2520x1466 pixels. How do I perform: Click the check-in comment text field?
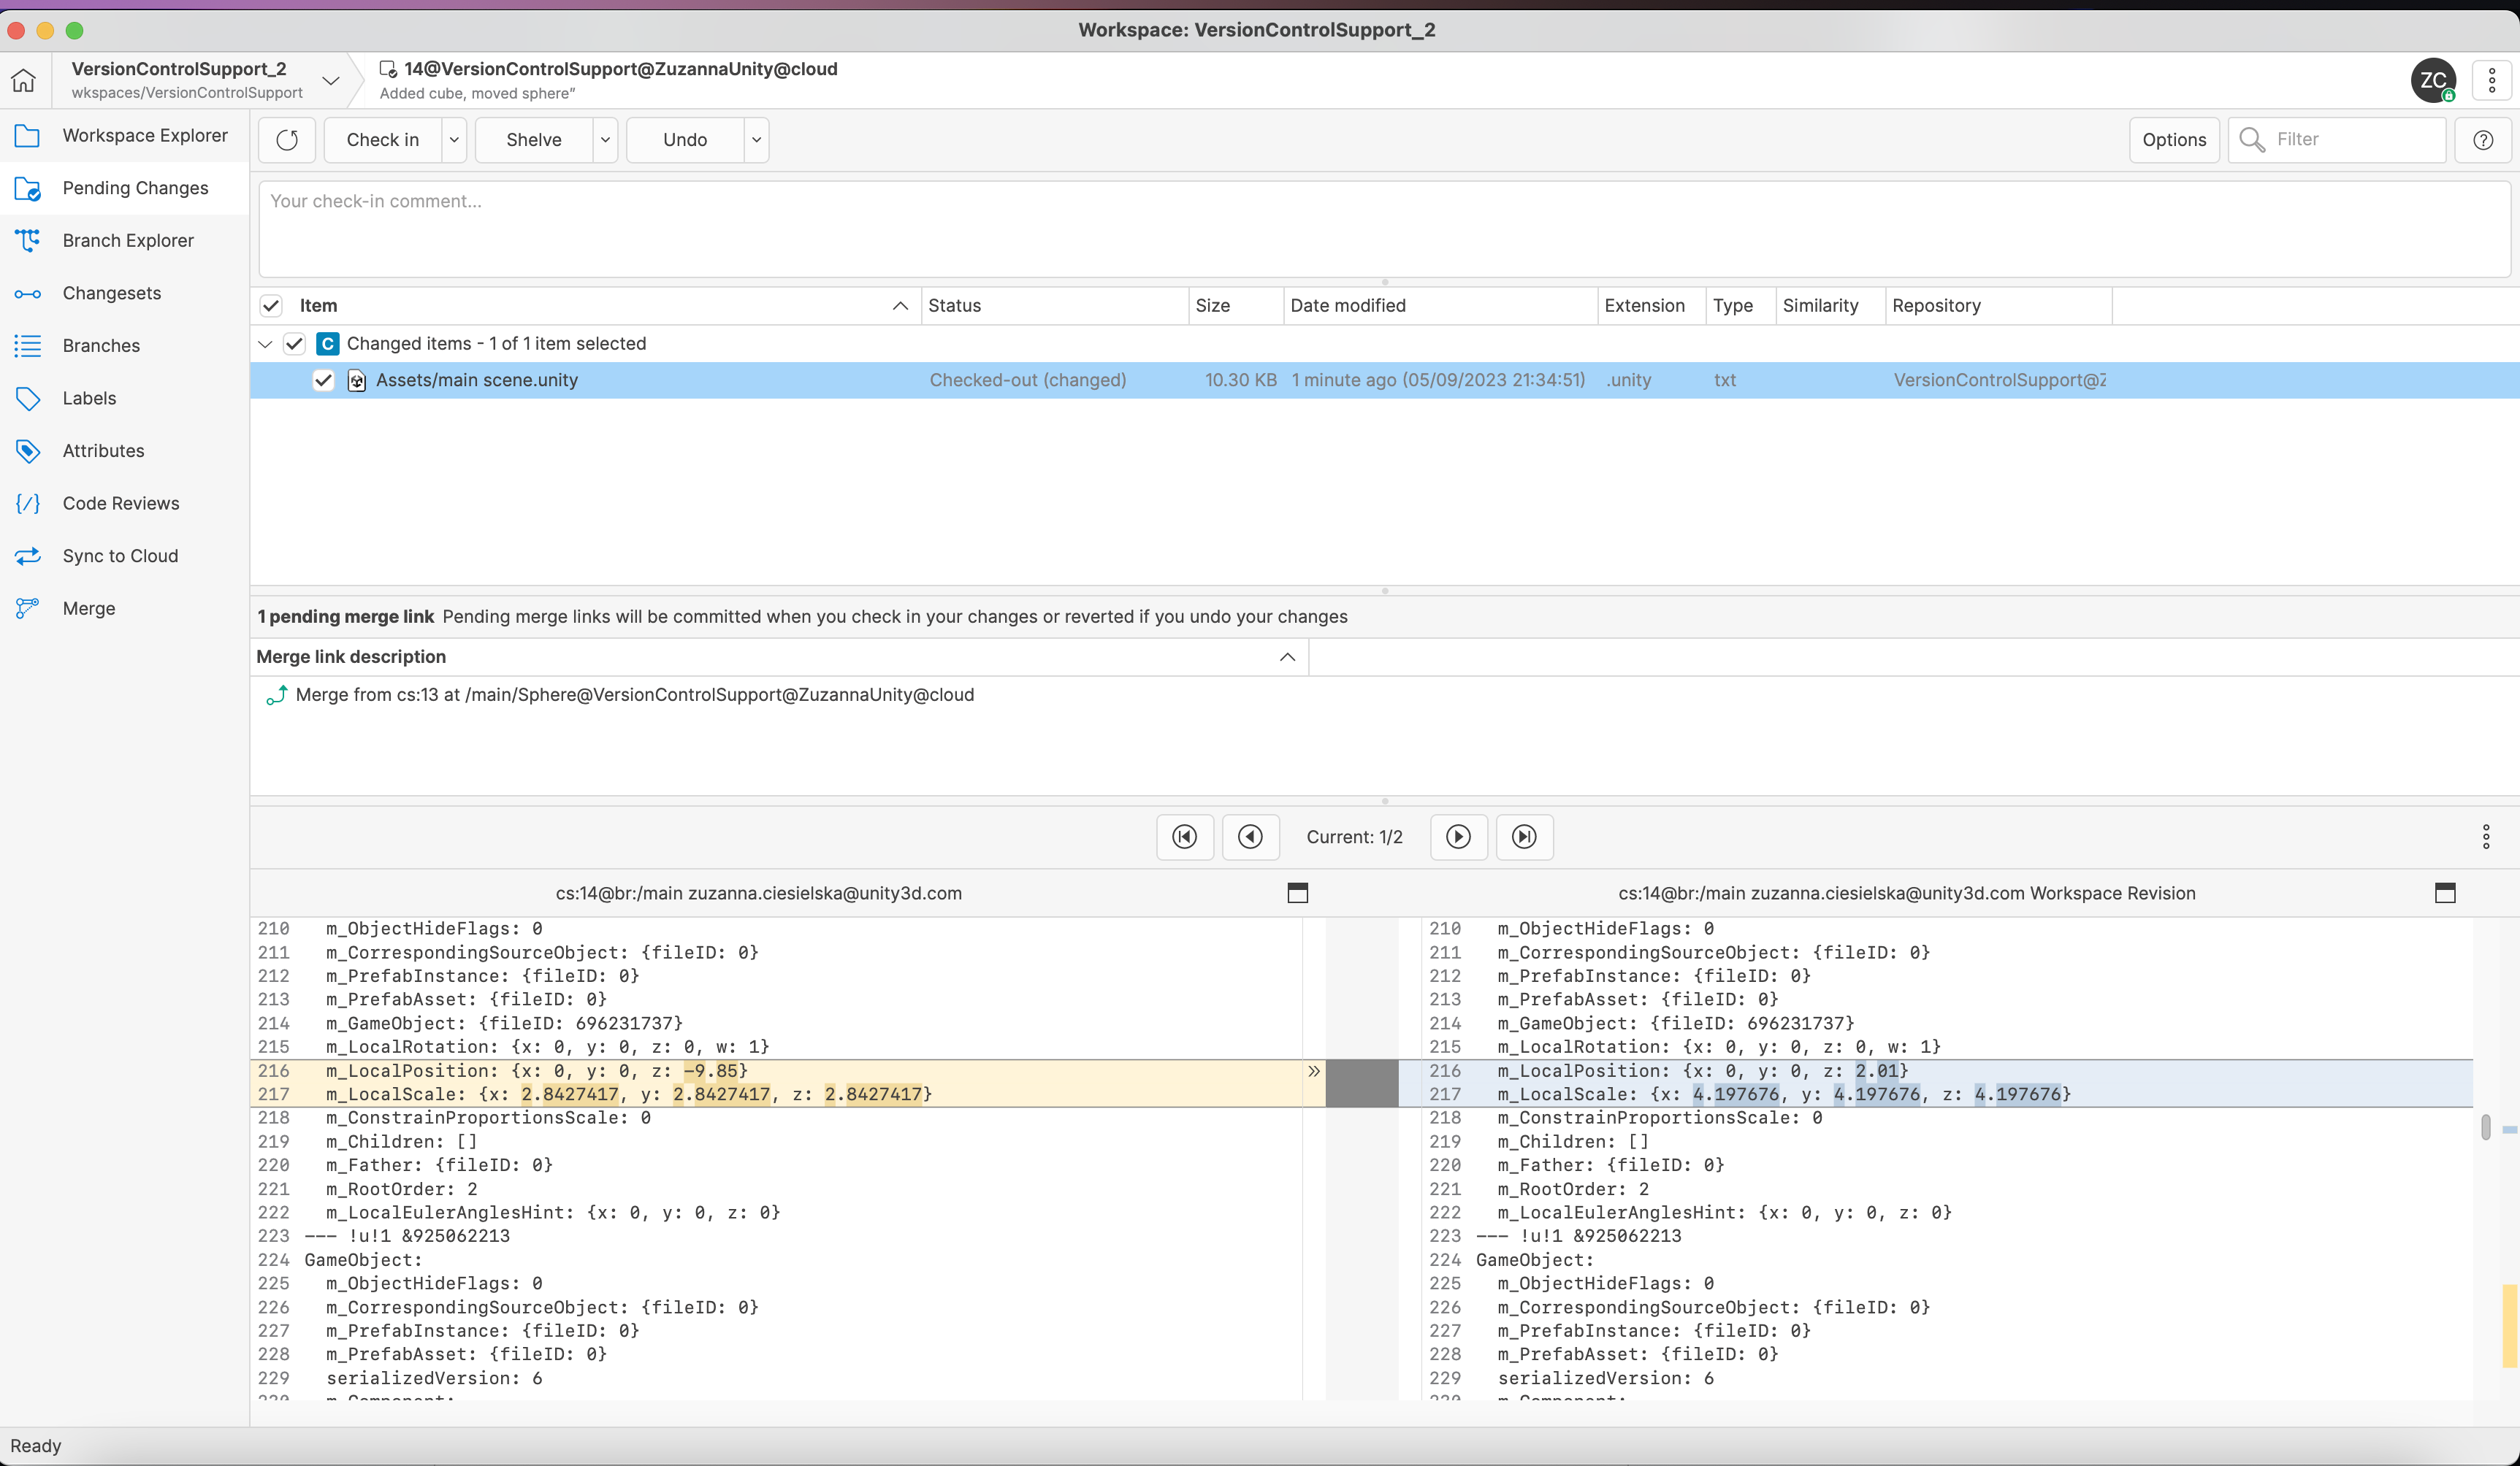(x=1384, y=228)
